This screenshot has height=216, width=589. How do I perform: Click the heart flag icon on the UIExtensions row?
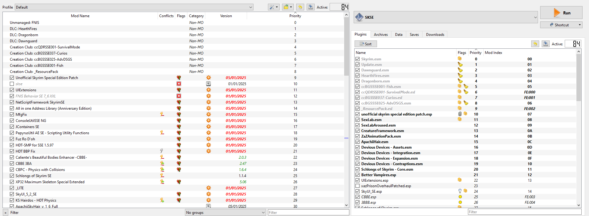[179, 90]
